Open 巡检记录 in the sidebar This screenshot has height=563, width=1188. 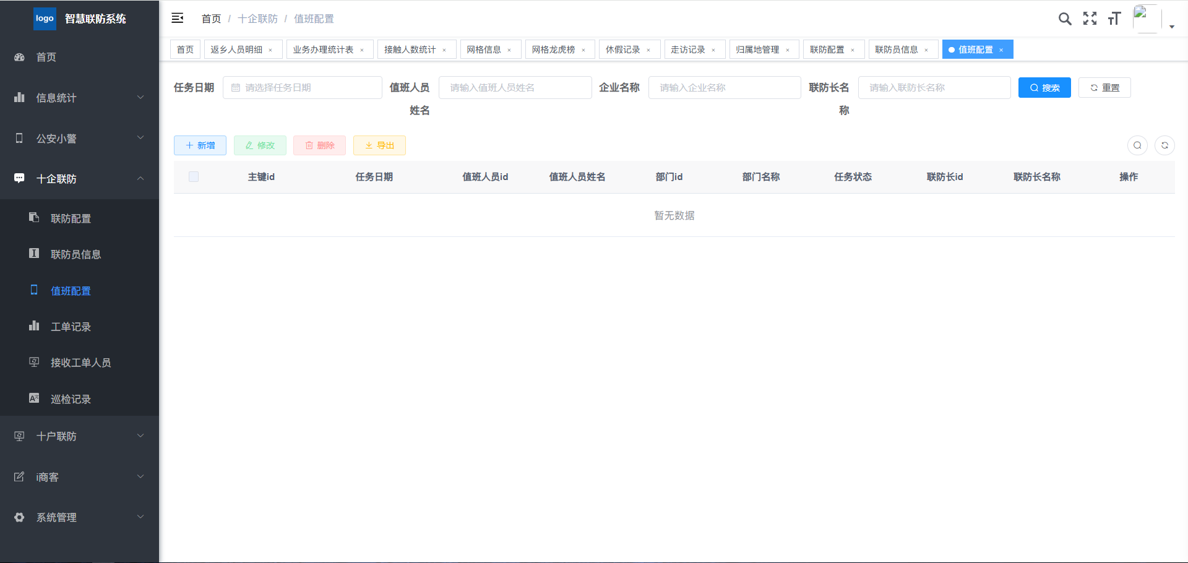click(79, 398)
